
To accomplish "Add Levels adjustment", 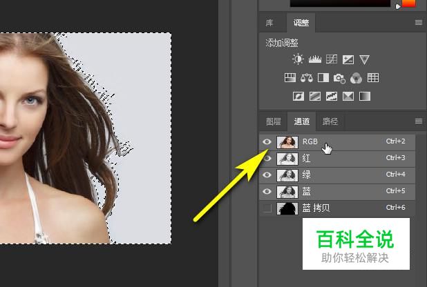I will [x=315, y=59].
